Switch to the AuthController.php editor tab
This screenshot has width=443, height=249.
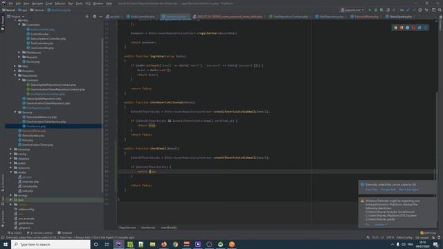point(143,17)
